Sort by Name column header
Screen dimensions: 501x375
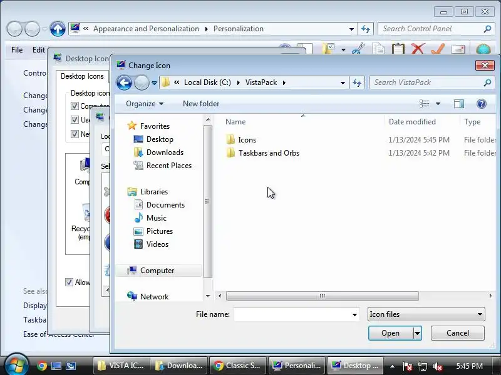tap(235, 122)
